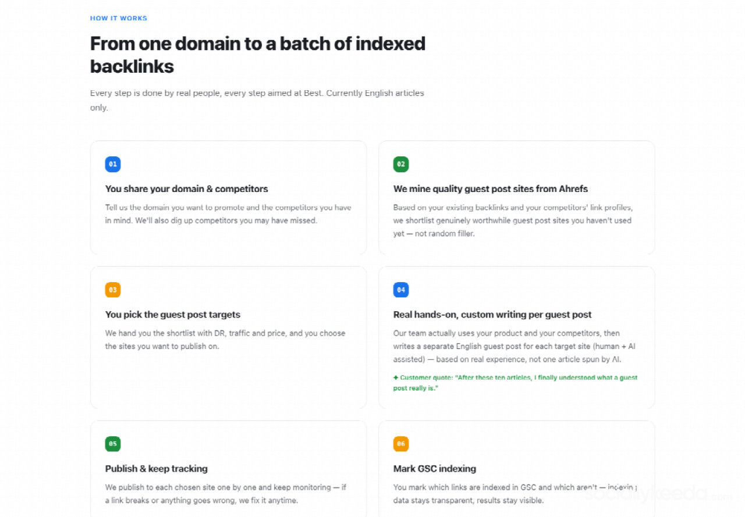This screenshot has height=517, width=745.
Task: Click the "You share your domain & competitors" title
Action: click(187, 188)
